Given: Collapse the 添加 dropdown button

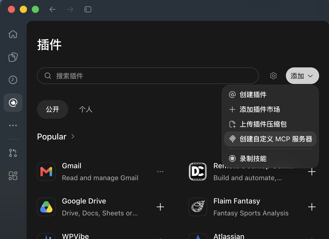Looking at the screenshot, I should pyautogui.click(x=302, y=76).
